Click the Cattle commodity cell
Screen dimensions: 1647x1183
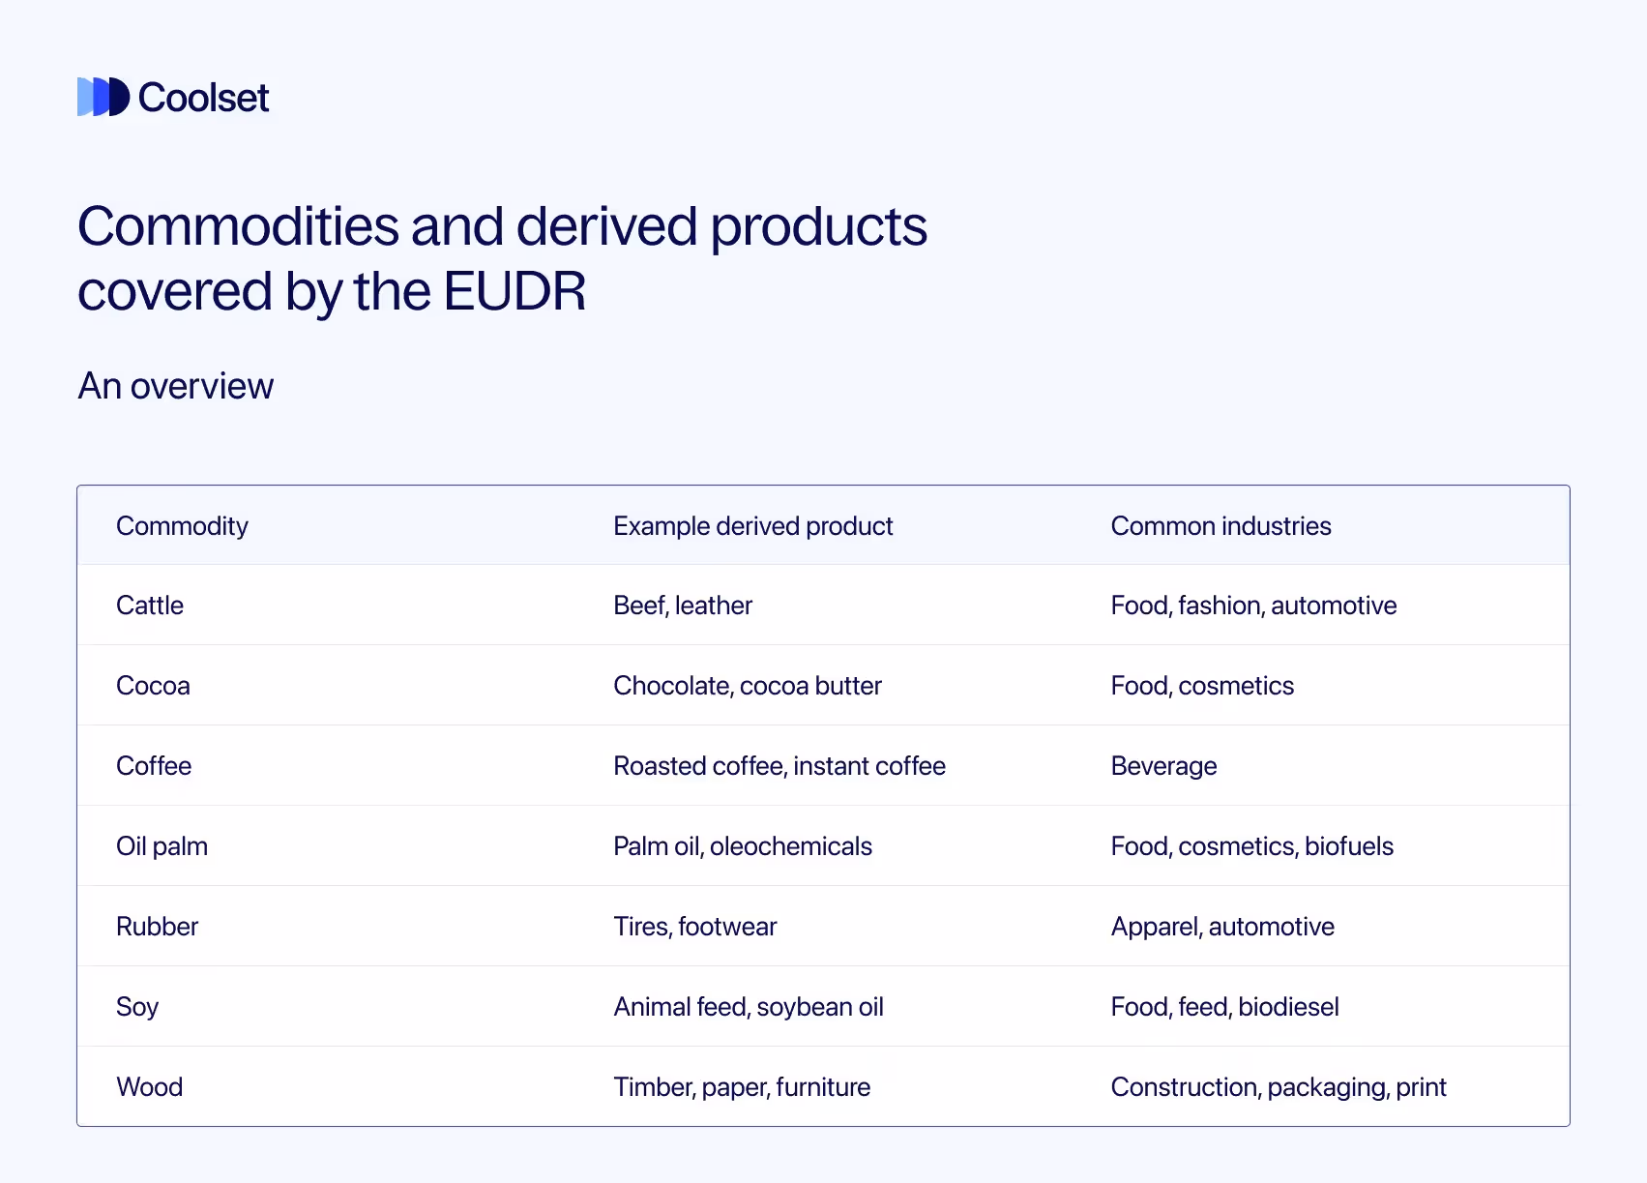[x=150, y=606]
